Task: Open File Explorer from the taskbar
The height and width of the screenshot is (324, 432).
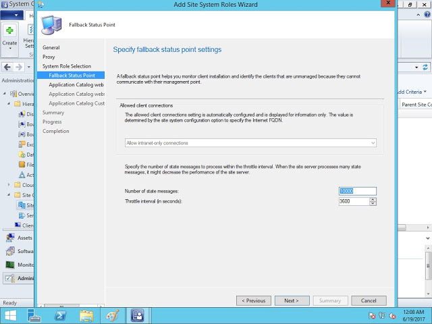Action: click(86, 315)
